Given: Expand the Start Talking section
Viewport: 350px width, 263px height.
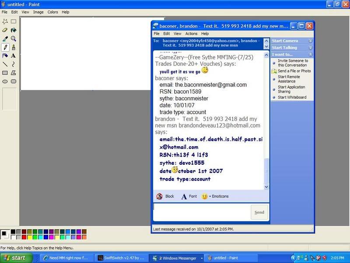Looking at the screenshot, I should point(310,48).
